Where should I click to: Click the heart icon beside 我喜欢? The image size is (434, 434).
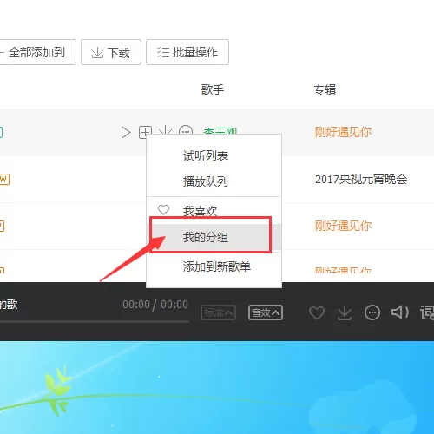coord(163,210)
